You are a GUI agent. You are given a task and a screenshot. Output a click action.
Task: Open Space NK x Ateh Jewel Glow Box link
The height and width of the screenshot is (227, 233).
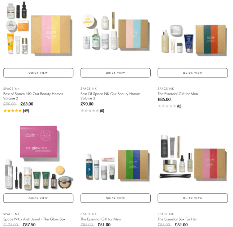(34, 219)
